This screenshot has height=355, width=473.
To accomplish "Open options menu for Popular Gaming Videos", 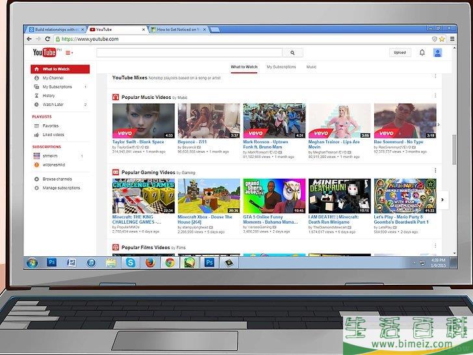I will [x=435, y=171].
